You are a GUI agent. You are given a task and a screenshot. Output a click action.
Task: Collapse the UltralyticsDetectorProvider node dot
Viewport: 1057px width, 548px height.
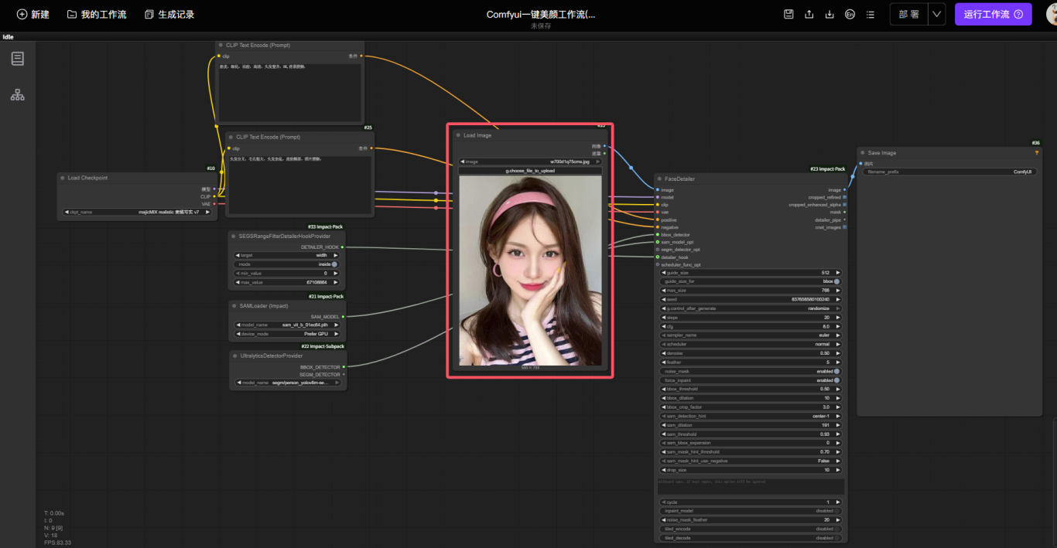click(235, 356)
